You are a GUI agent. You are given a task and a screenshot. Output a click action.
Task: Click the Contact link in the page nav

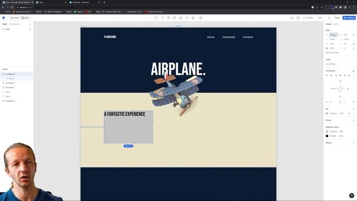click(248, 37)
